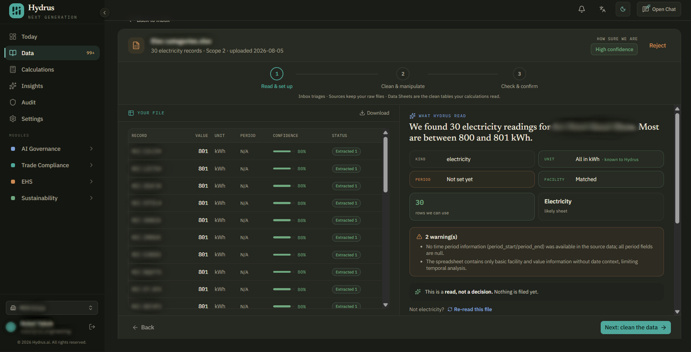Open Calculations page
Image resolution: width=691 pixels, height=352 pixels.
point(52,69)
